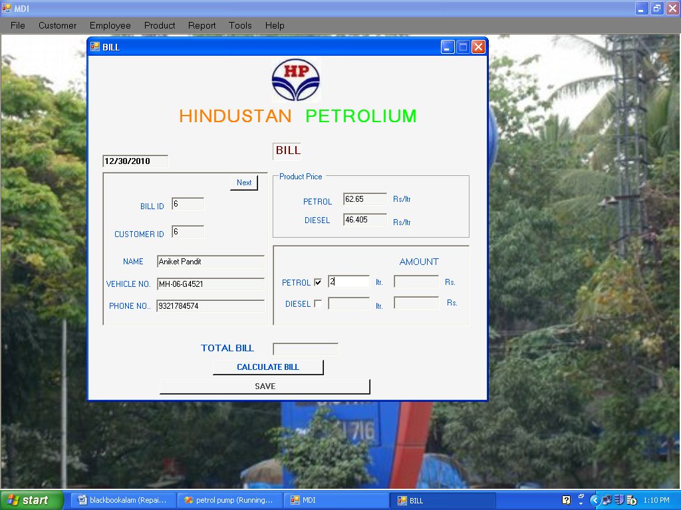This screenshot has width=681, height=510.
Task: Click the network connections tray icon
Action: click(x=607, y=500)
